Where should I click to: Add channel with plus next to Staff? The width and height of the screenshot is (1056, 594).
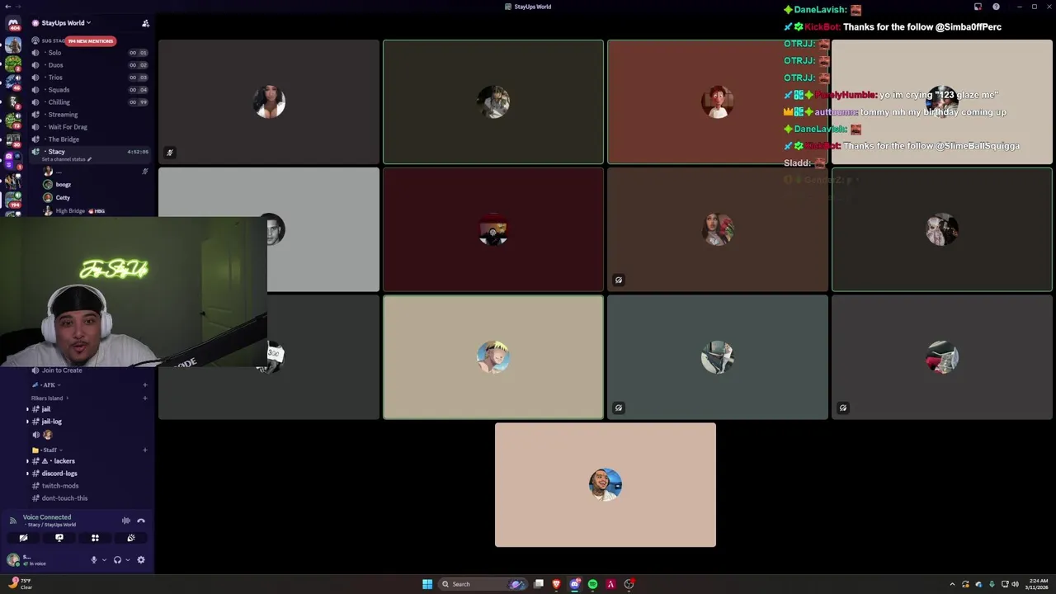tap(145, 450)
